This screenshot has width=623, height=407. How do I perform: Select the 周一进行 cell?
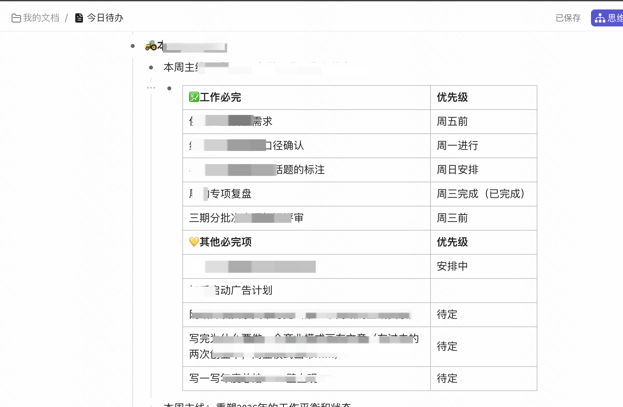pos(484,146)
